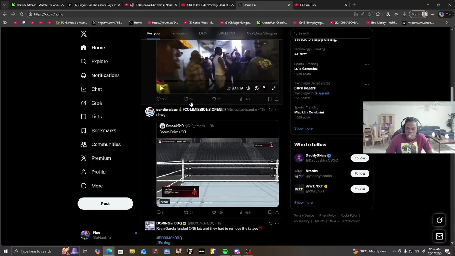Open the floating Grok button
Viewport: 455px width, 256px height.
439,220
